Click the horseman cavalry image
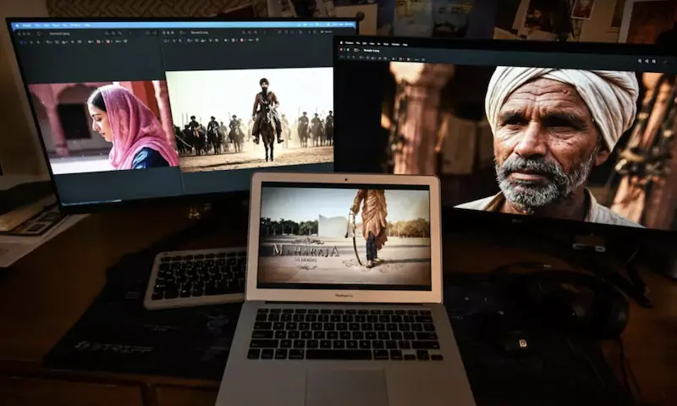 pos(250,119)
